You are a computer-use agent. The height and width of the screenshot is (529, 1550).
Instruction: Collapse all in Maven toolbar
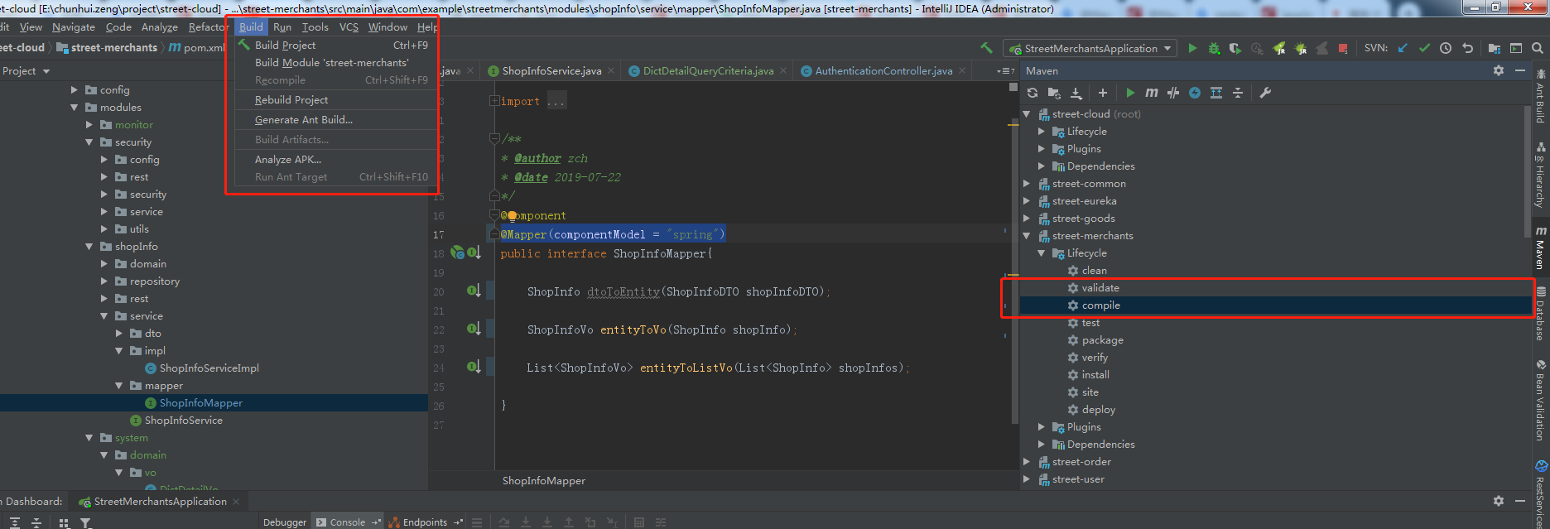pyautogui.click(x=1238, y=93)
